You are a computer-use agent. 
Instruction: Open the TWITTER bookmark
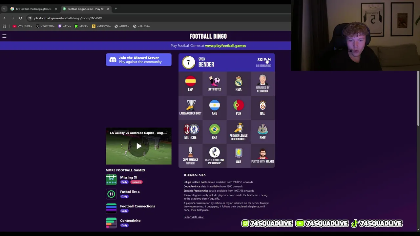[x=45, y=26]
